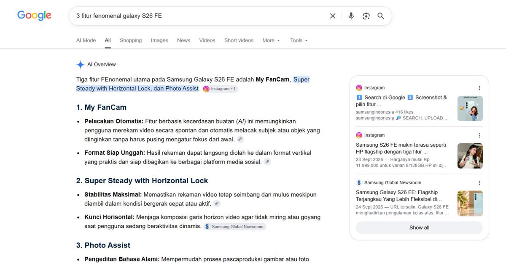Open options menu for Samsung Global Newsroom source
Screen dimensions: 506x264
tap(479, 183)
